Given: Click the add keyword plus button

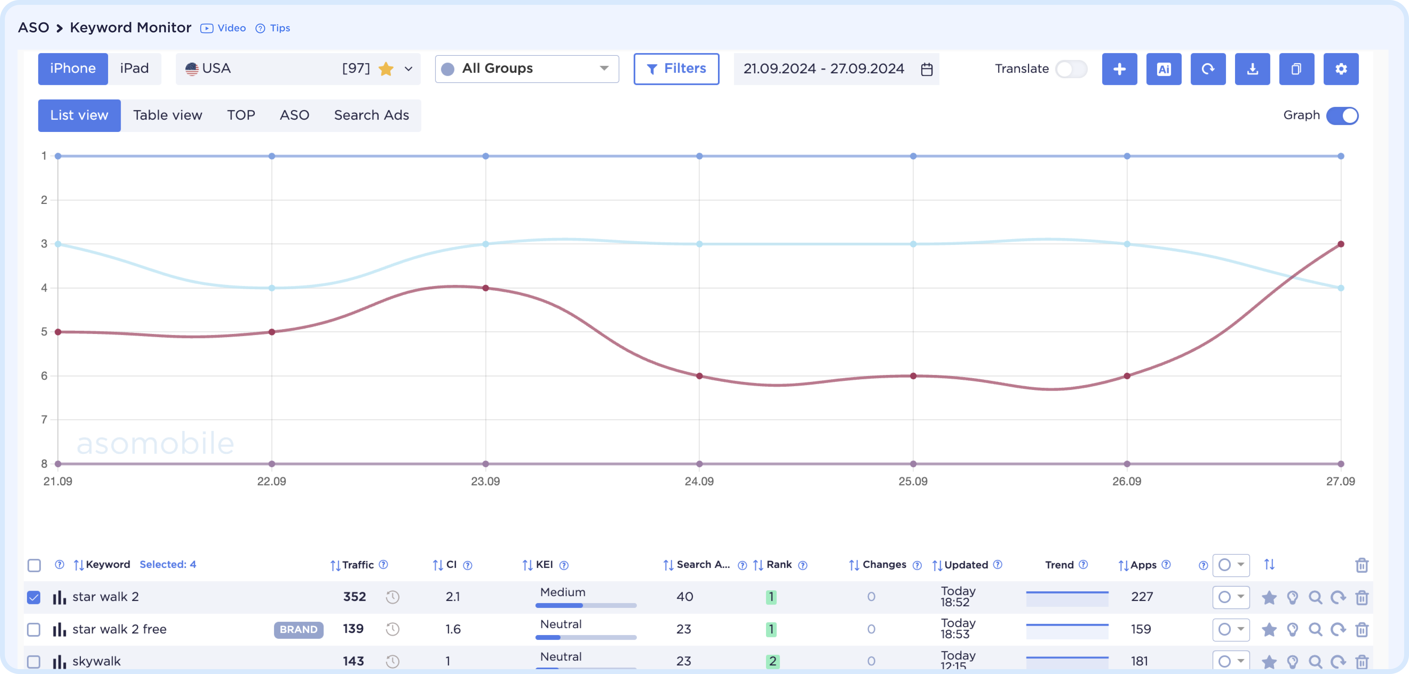Looking at the screenshot, I should coord(1119,69).
